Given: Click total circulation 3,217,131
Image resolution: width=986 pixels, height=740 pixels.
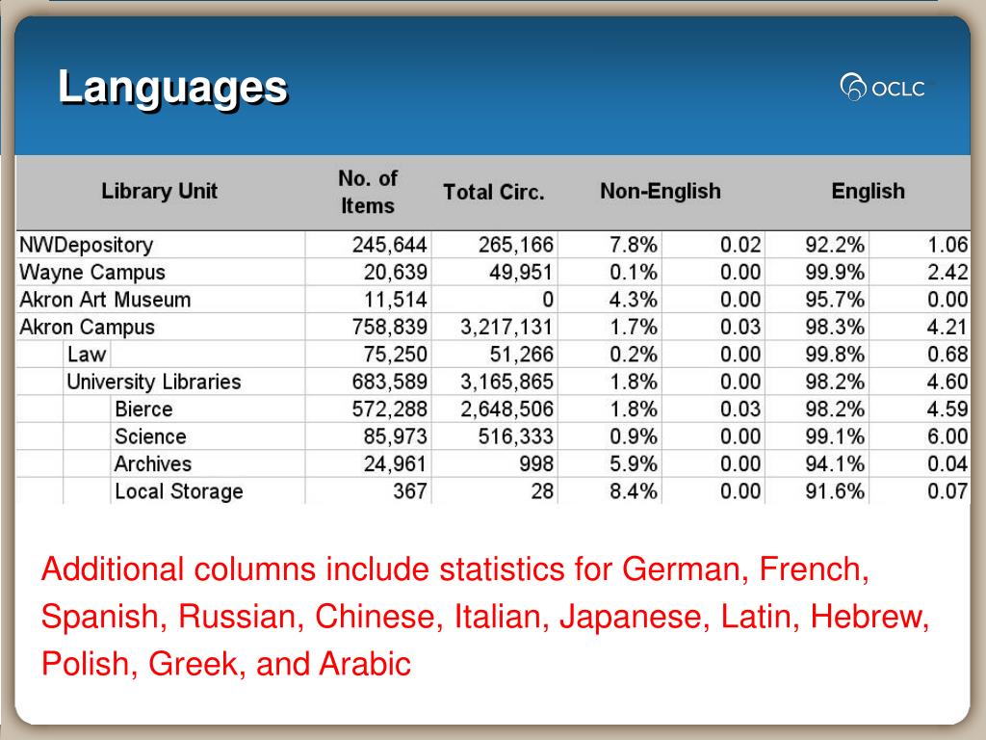Looking at the screenshot, I should click(506, 327).
